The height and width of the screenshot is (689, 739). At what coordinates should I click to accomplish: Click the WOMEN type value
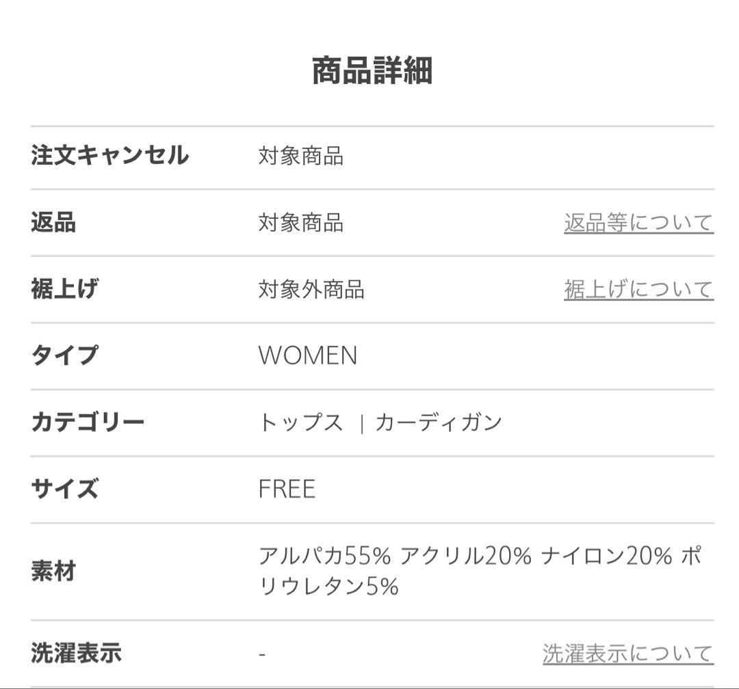pyautogui.click(x=307, y=355)
